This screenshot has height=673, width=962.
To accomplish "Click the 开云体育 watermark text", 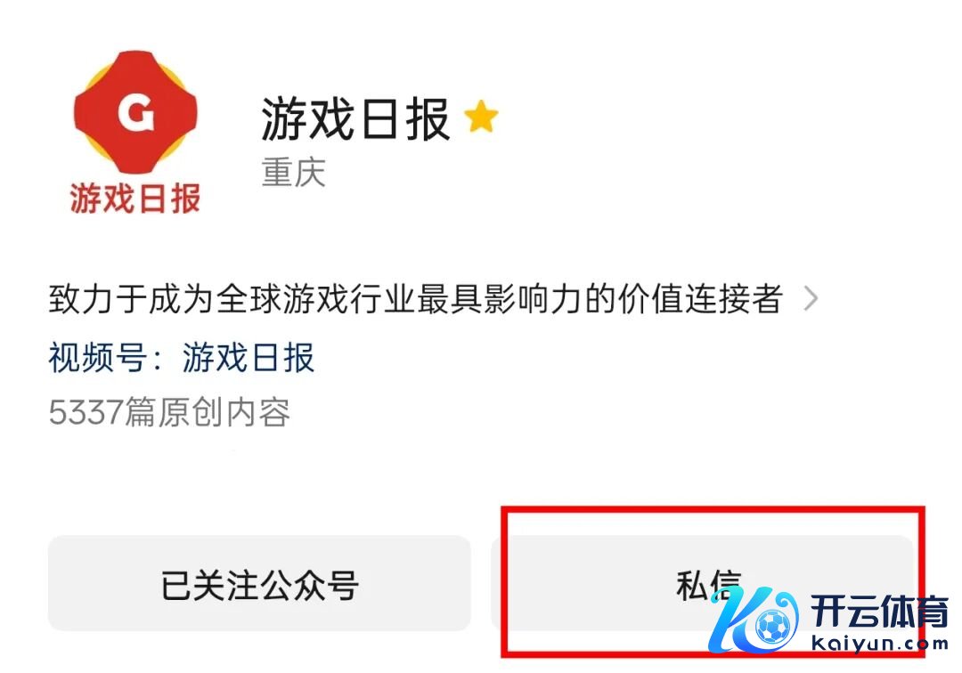I will pos(879,611).
